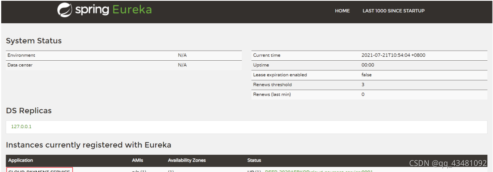Image resolution: width=493 pixels, height=172 pixels.
Task: Select Lease expiration enabled label
Action: [280, 75]
